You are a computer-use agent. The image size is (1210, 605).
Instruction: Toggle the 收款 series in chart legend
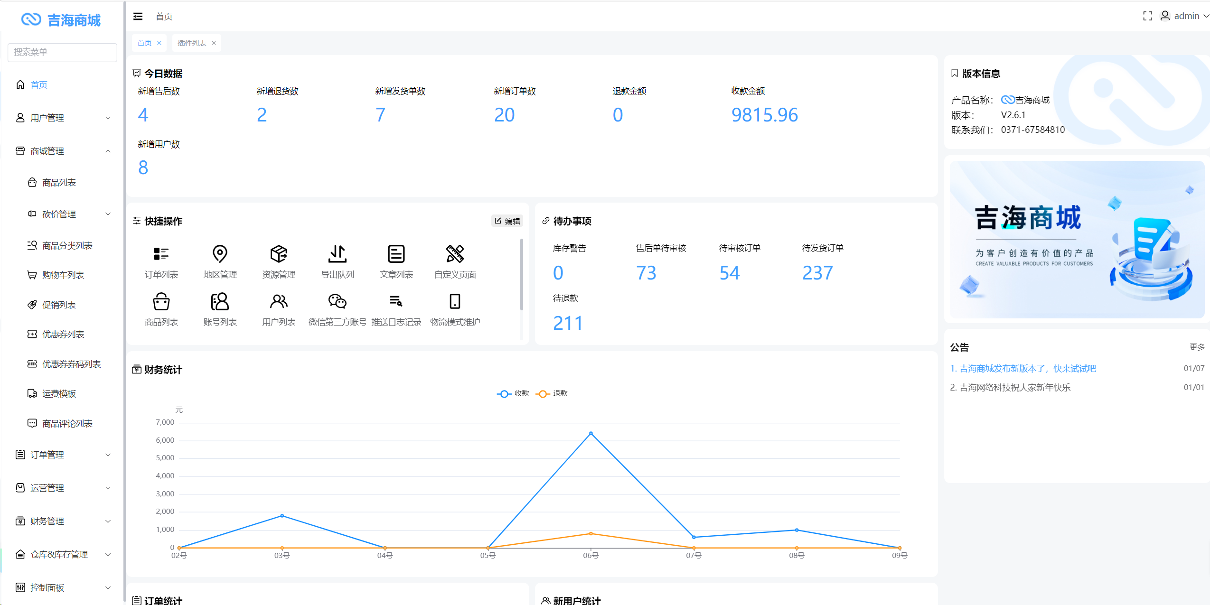click(x=513, y=393)
